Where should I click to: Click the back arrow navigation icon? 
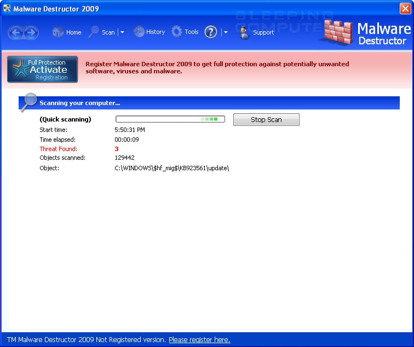point(16,33)
